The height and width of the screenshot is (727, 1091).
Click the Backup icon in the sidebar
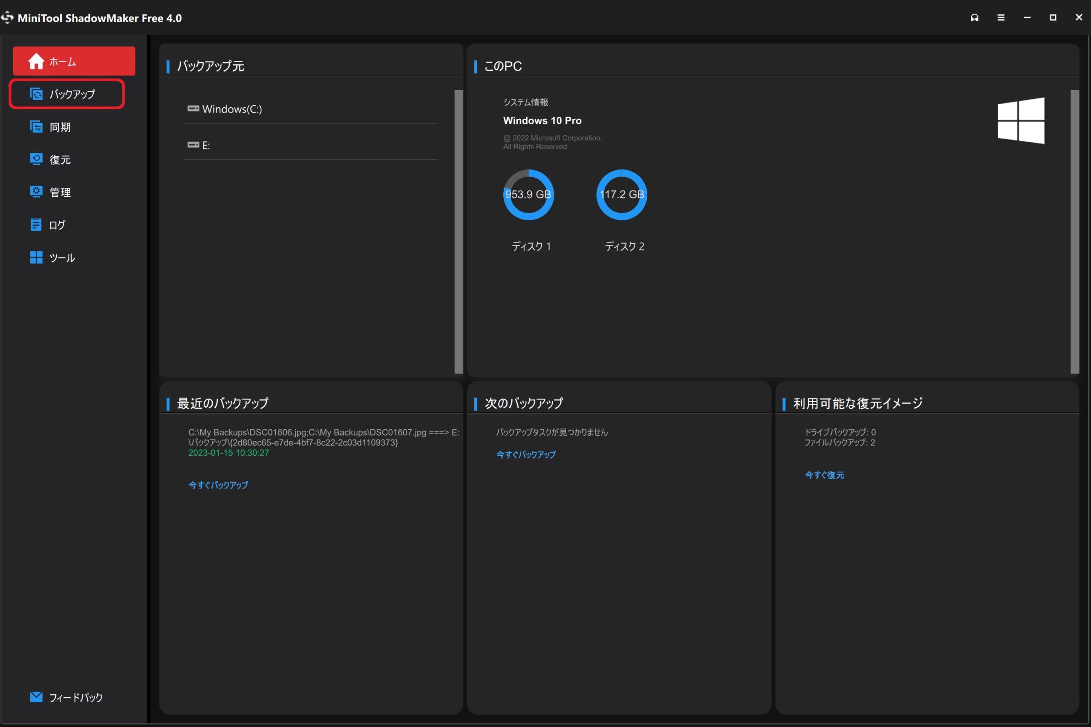point(36,94)
